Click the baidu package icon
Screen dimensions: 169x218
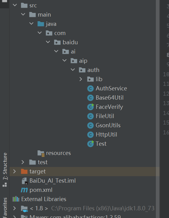[57, 42]
